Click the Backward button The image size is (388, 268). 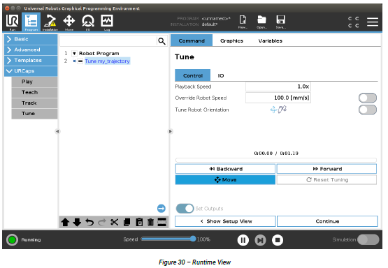pos(225,169)
